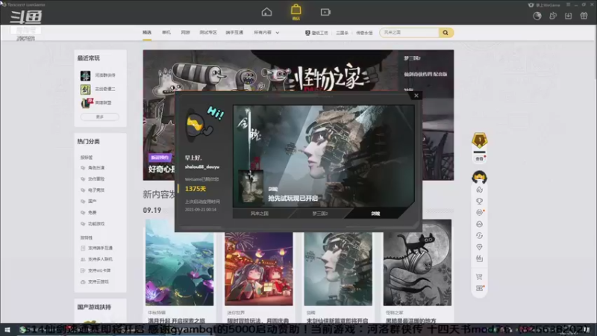Click the 1375天 usage days text

tap(196, 189)
